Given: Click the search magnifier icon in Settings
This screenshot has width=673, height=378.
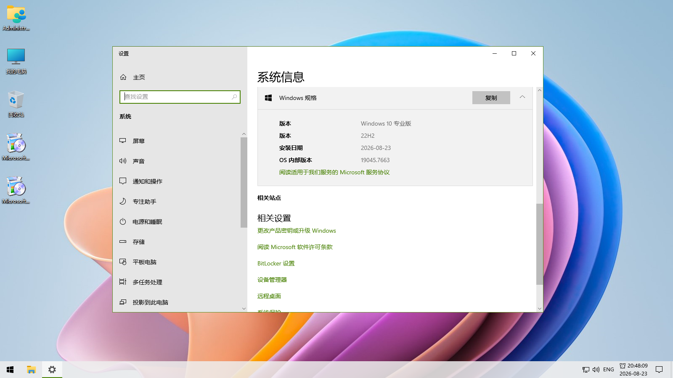Looking at the screenshot, I should tap(234, 97).
